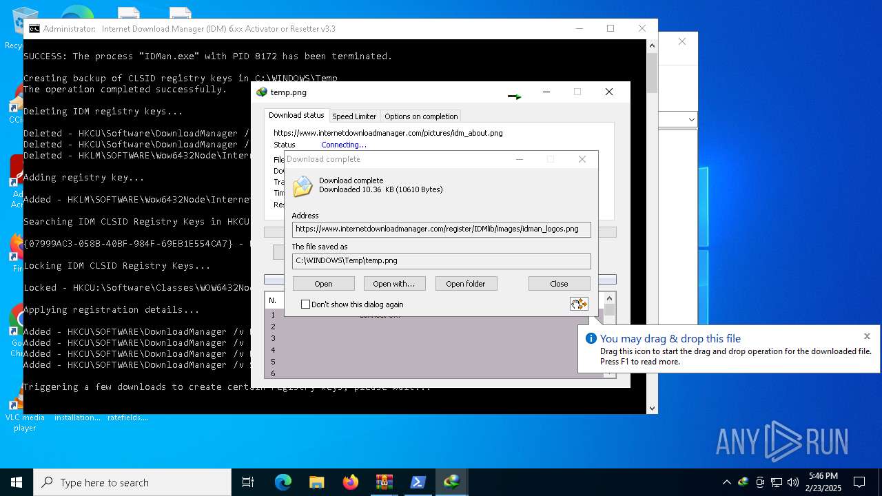Switch to the Download status tab
Viewport: 882px width, 496px height.
pos(296,115)
